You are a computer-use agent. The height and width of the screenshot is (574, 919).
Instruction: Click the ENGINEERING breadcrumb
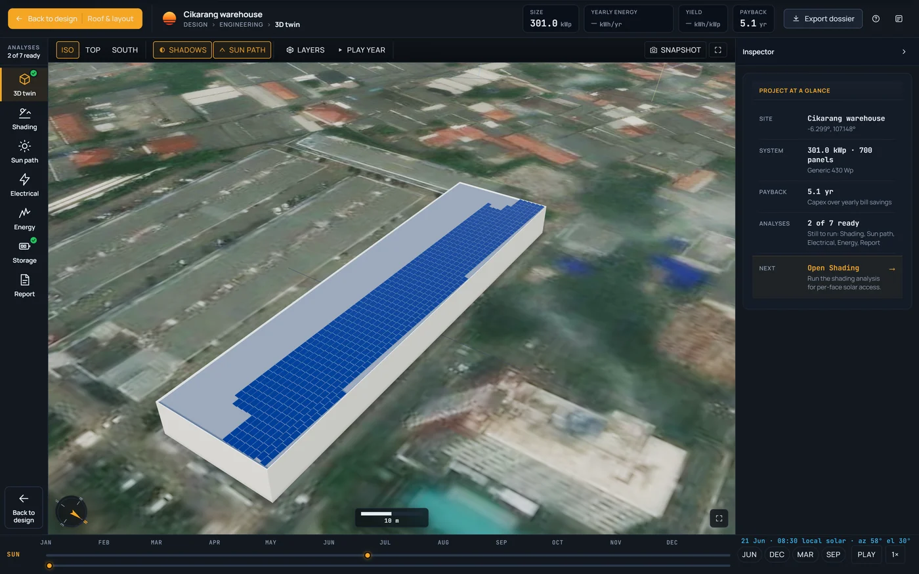[x=241, y=25]
